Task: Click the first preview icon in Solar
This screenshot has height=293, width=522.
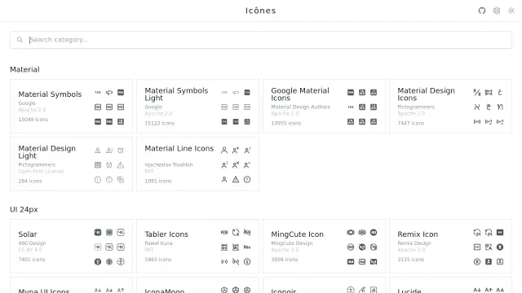Action: (98, 233)
